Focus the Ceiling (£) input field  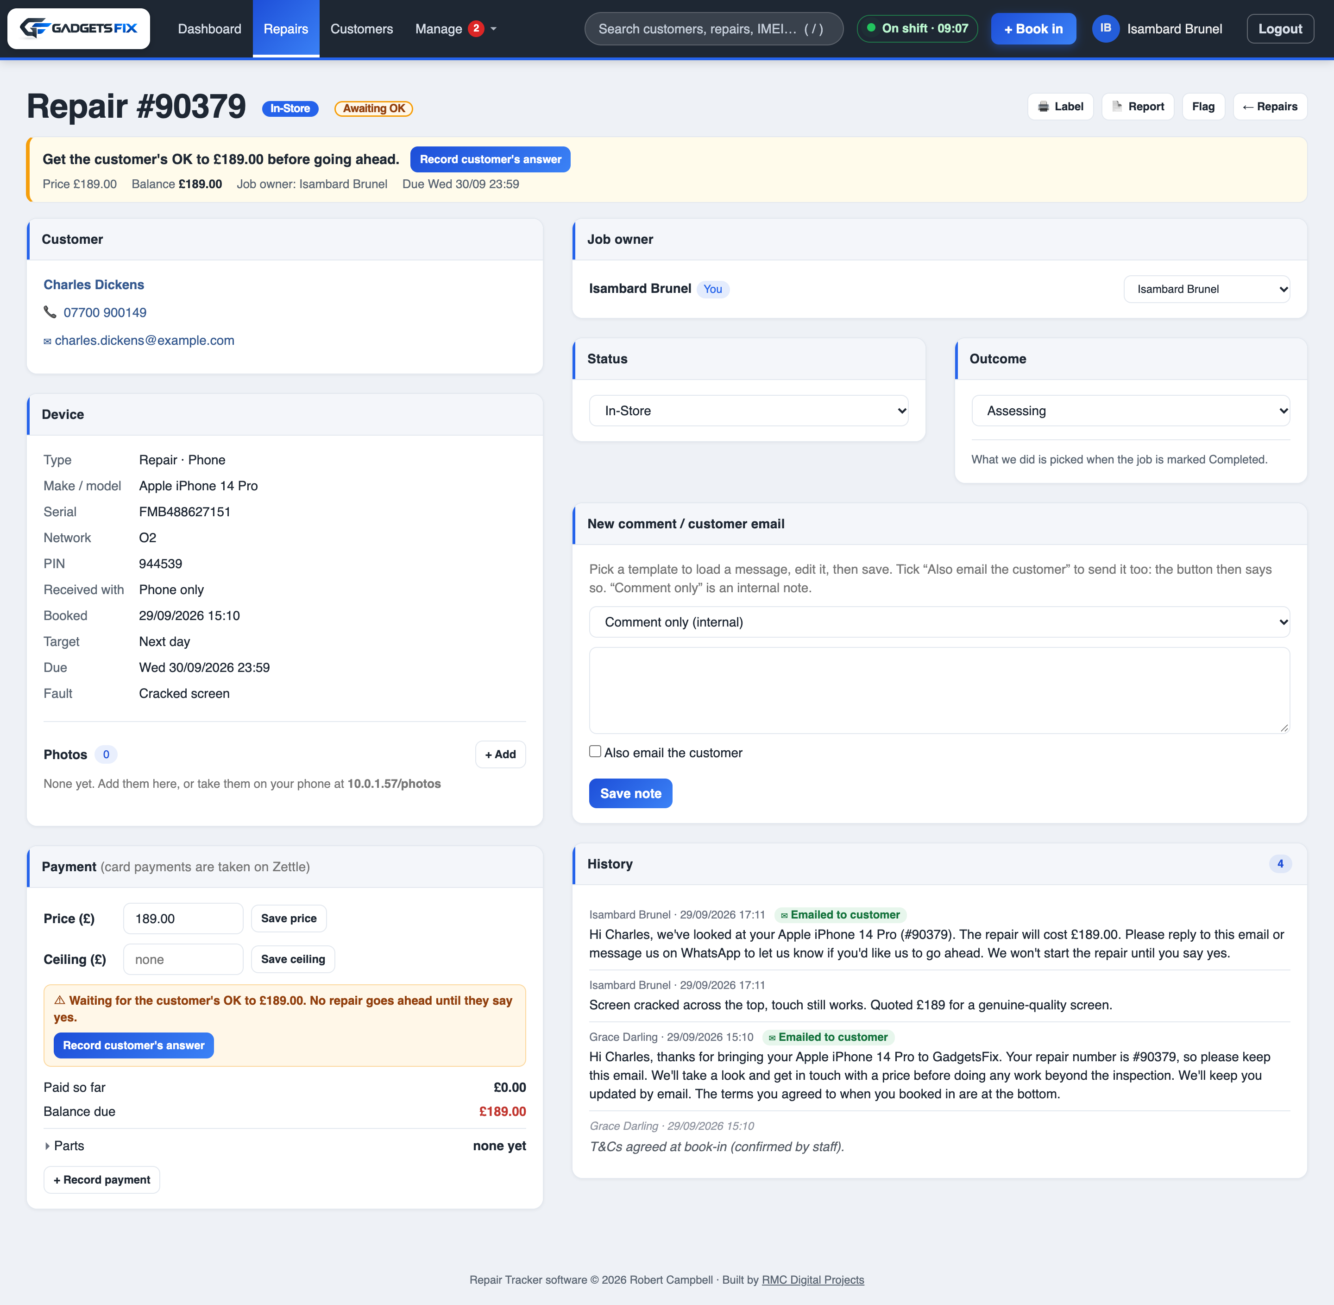tap(183, 960)
